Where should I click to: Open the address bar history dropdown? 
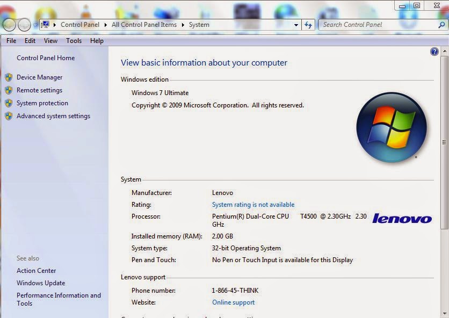point(296,25)
